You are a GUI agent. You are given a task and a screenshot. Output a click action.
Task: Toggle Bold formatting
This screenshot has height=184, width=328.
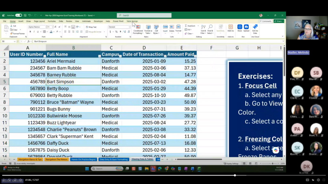pos(30,32)
